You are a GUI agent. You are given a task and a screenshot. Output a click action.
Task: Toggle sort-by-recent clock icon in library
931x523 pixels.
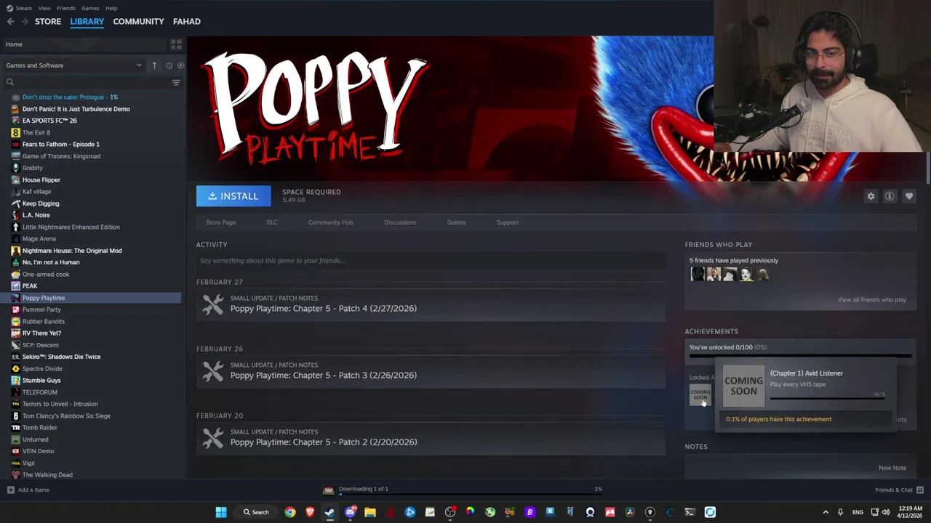point(169,65)
